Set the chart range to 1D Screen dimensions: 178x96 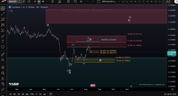click(x=10, y=94)
